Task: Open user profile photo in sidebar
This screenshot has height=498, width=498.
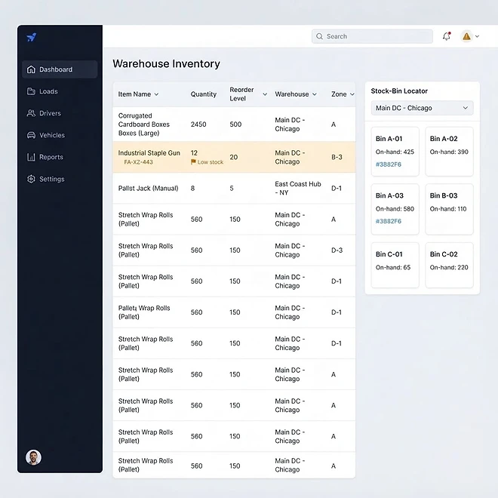Action: tap(33, 457)
